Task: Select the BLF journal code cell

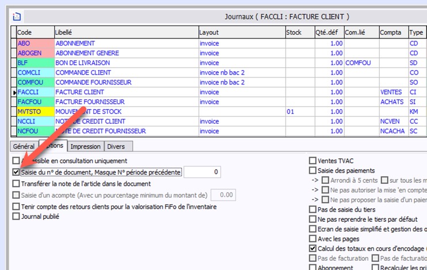Action: 36,63
